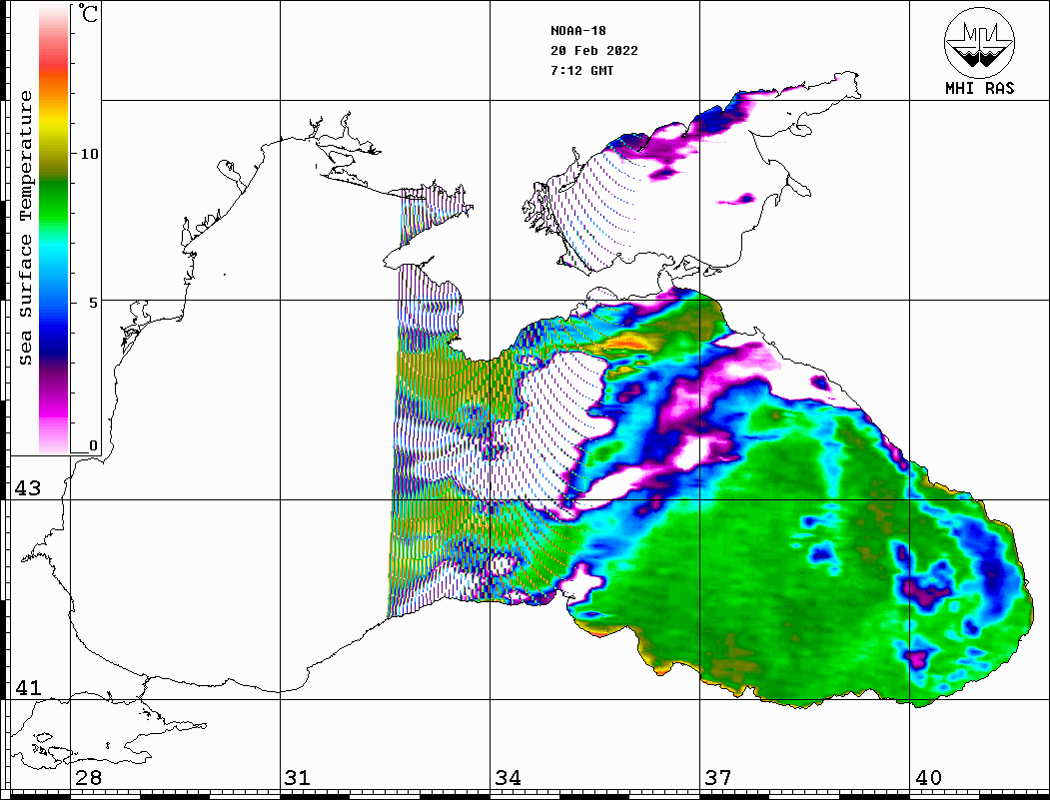Click the 'NOAA-18' satellite label

click(577, 31)
